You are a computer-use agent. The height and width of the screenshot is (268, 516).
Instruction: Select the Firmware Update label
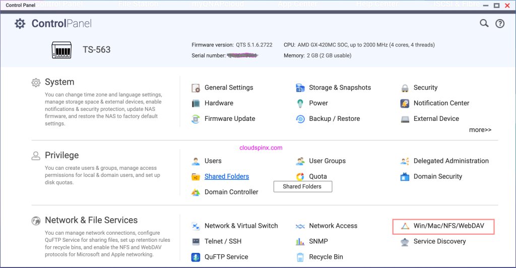point(230,119)
